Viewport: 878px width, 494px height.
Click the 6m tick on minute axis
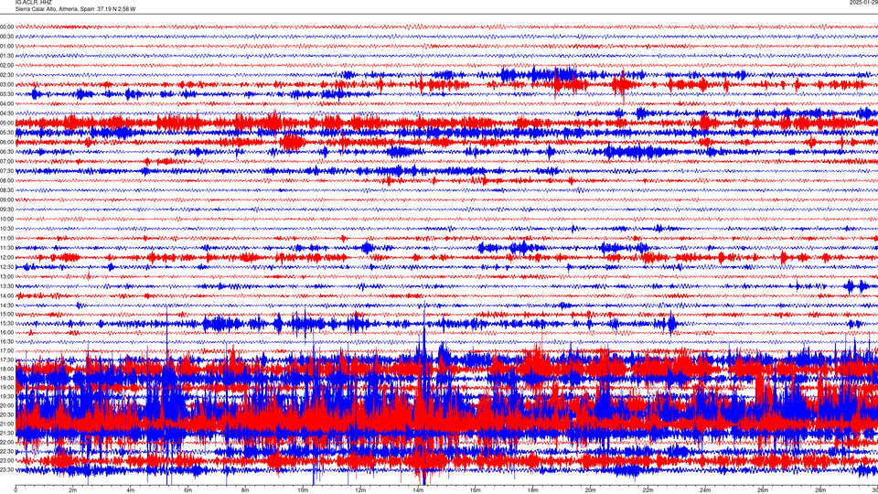click(188, 490)
